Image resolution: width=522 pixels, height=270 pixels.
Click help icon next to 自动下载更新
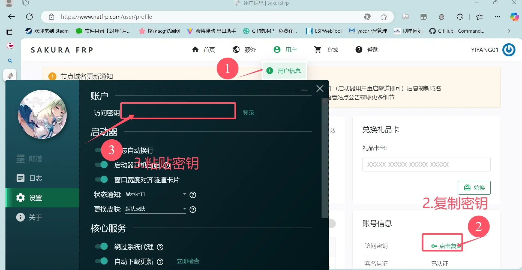[x=160, y=262]
